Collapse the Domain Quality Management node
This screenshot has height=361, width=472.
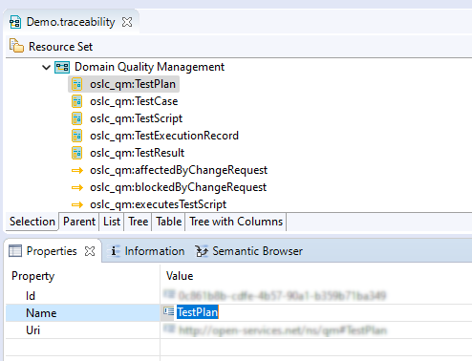[47, 67]
